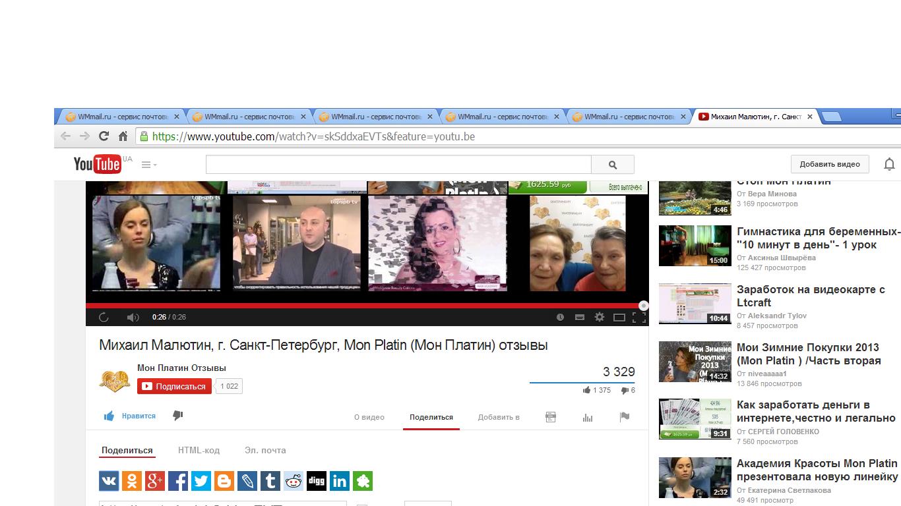This screenshot has width=901, height=506.
Task: Toggle Watch Later clock in player
Action: point(560,317)
